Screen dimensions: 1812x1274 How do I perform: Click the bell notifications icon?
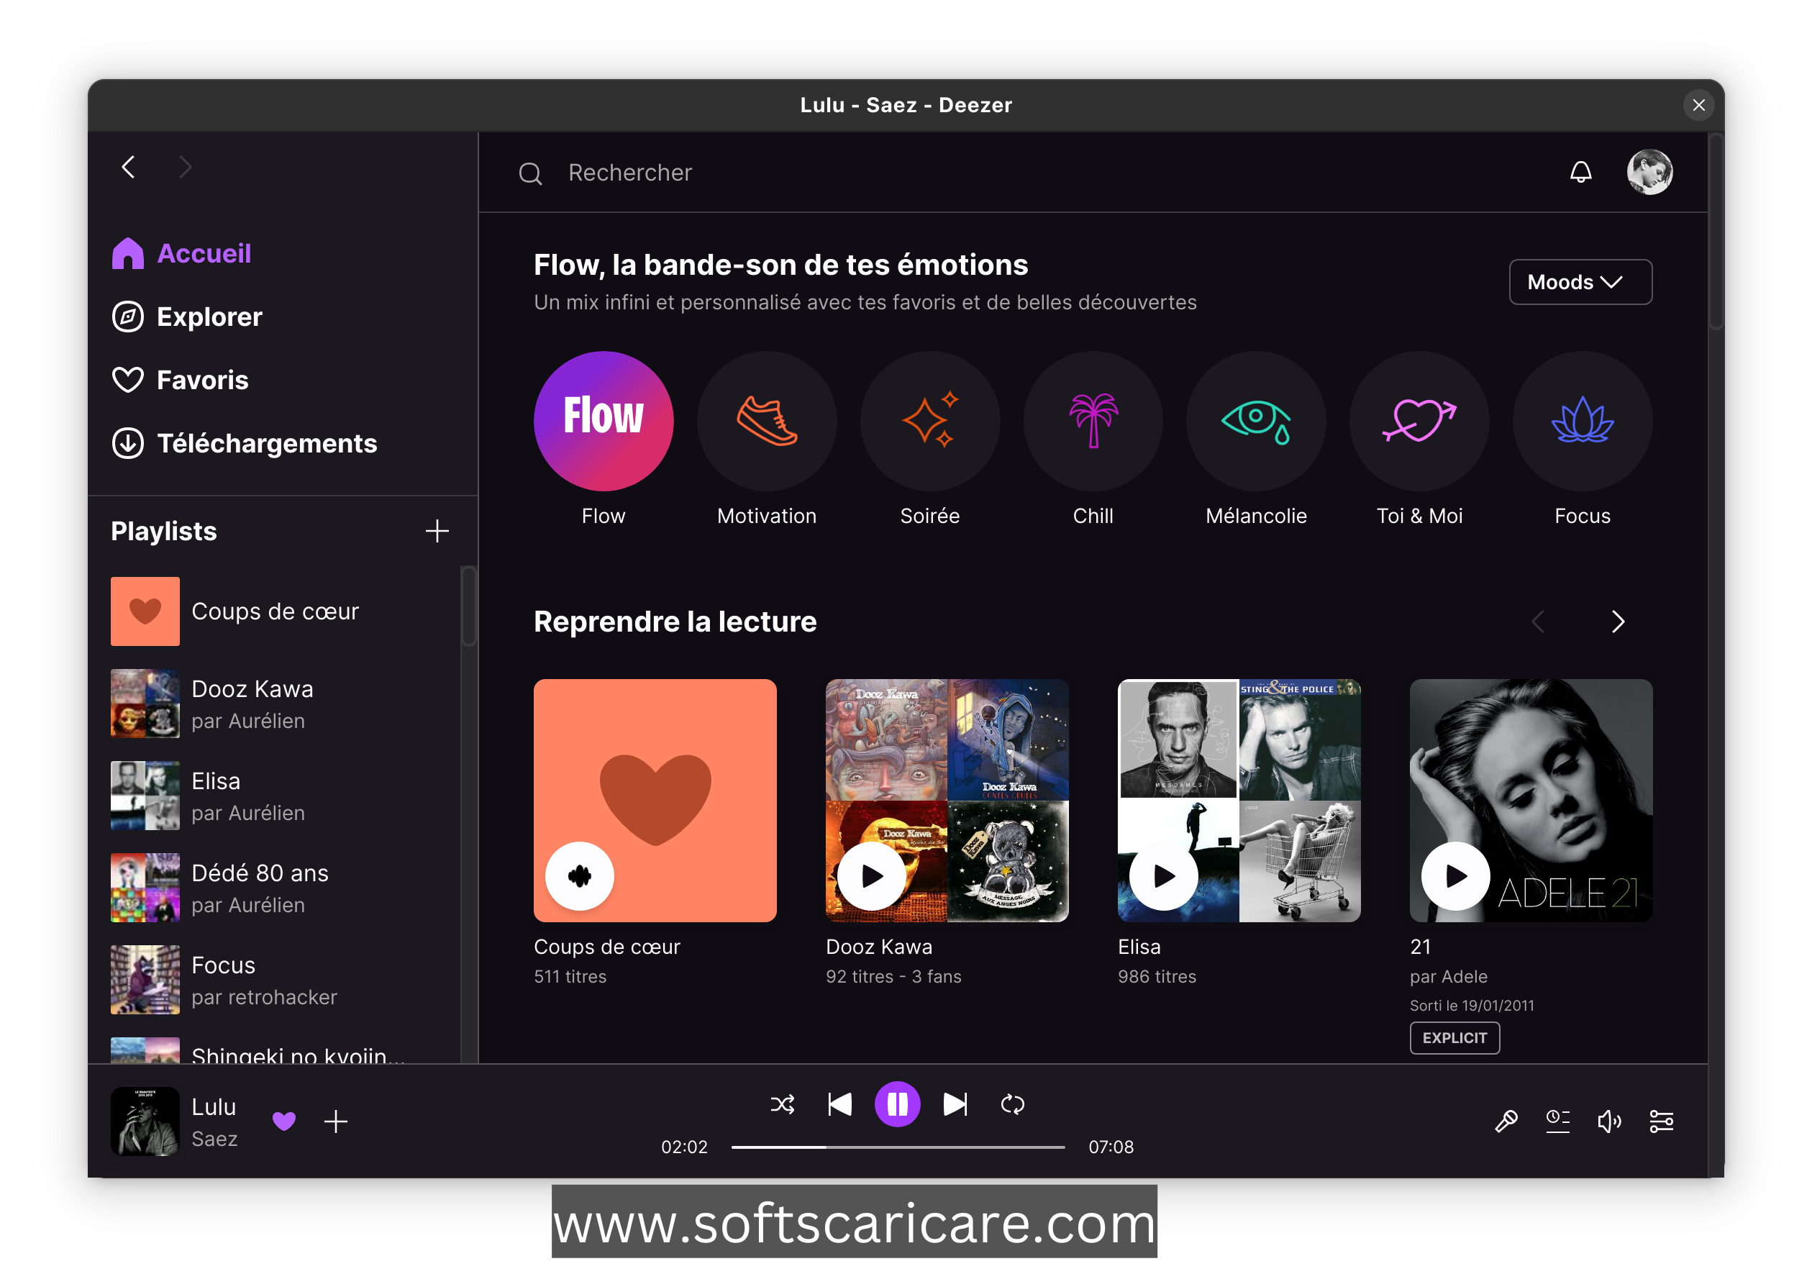1580,173
